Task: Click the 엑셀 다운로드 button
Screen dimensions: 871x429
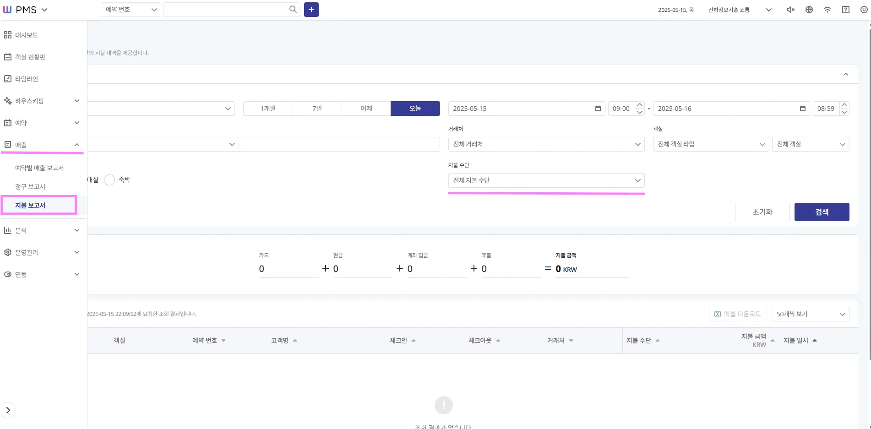Action: click(x=738, y=314)
